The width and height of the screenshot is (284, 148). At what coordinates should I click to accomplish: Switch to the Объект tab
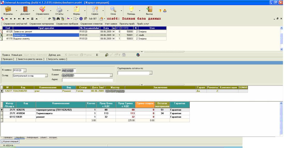44,137
